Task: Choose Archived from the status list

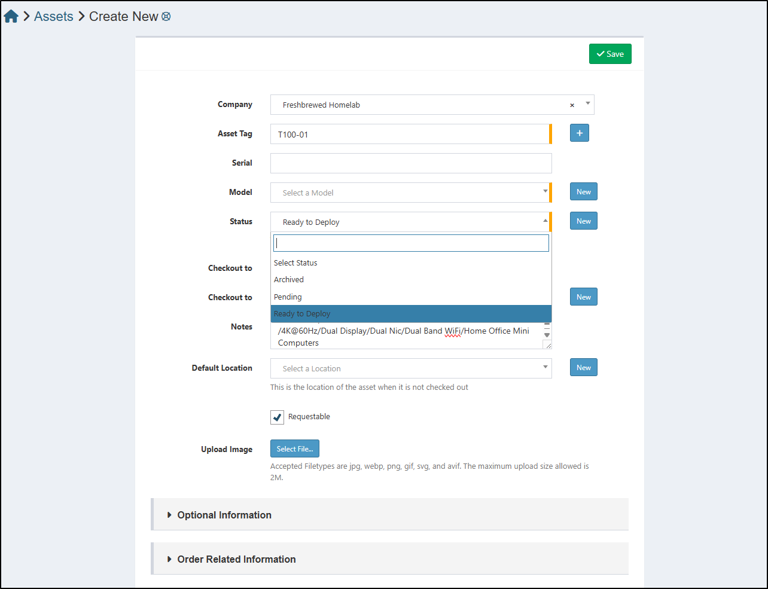Action: (289, 280)
